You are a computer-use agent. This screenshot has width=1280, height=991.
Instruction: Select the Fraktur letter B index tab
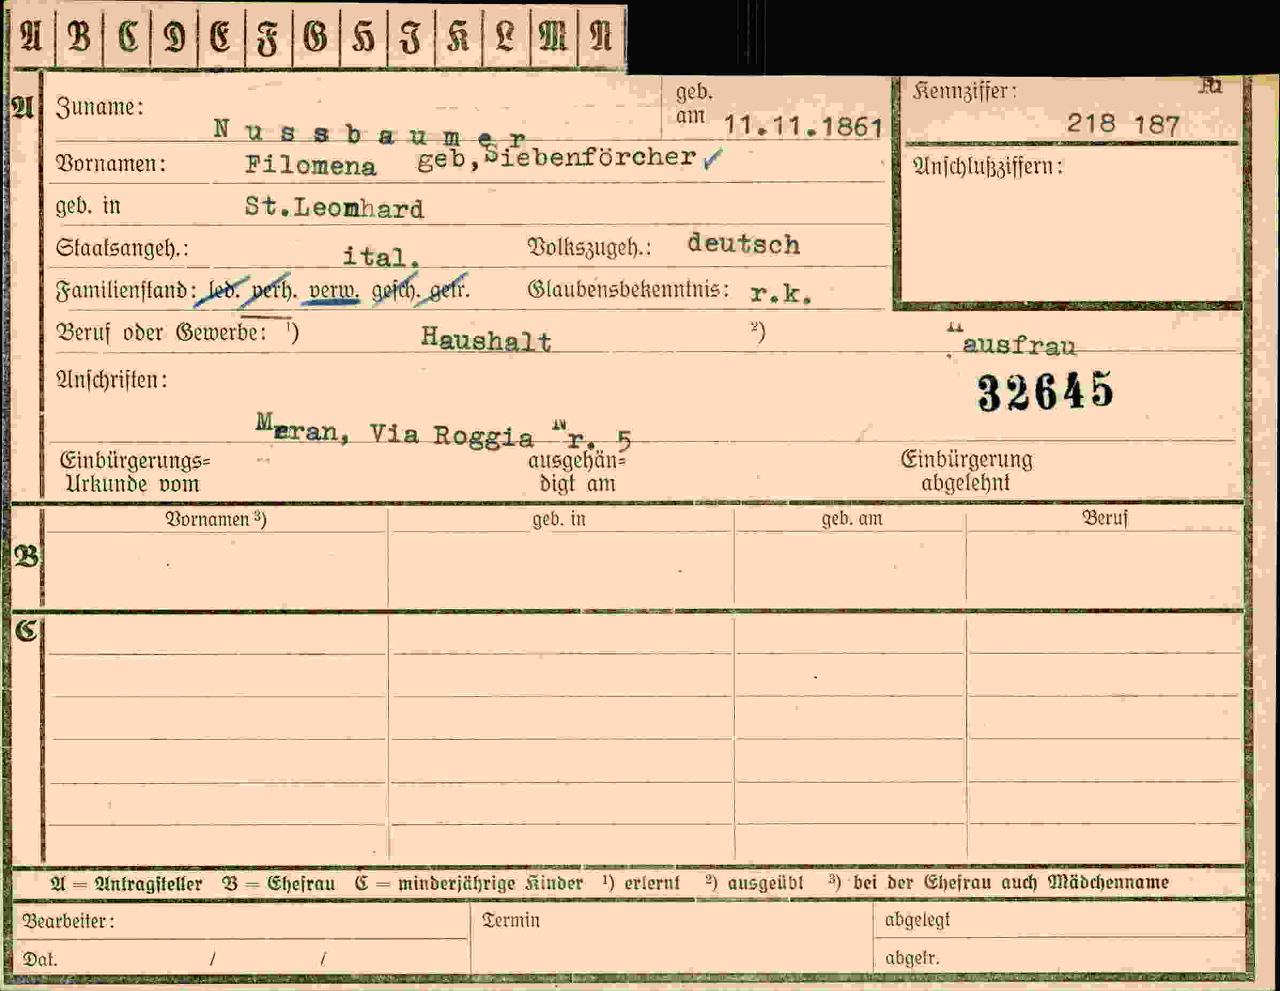click(x=79, y=37)
